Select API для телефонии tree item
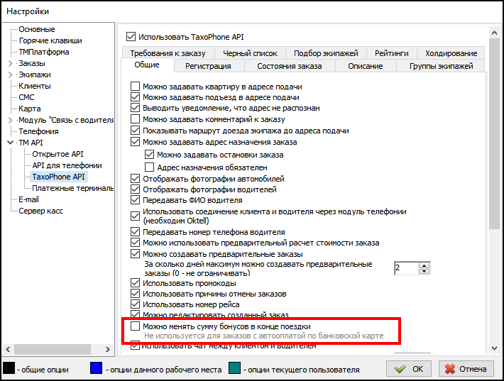This screenshot has height=381, width=504. [x=67, y=165]
